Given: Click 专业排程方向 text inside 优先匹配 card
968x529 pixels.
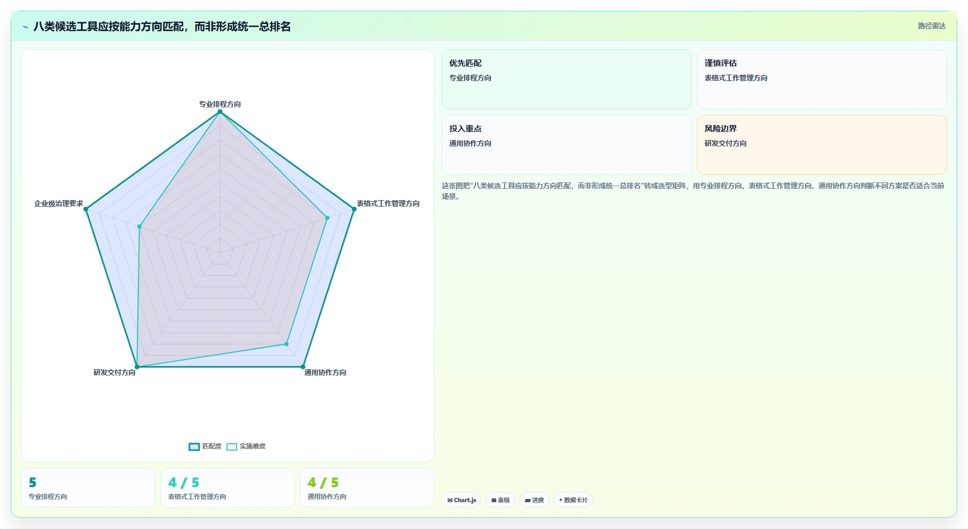Looking at the screenshot, I should click(470, 78).
